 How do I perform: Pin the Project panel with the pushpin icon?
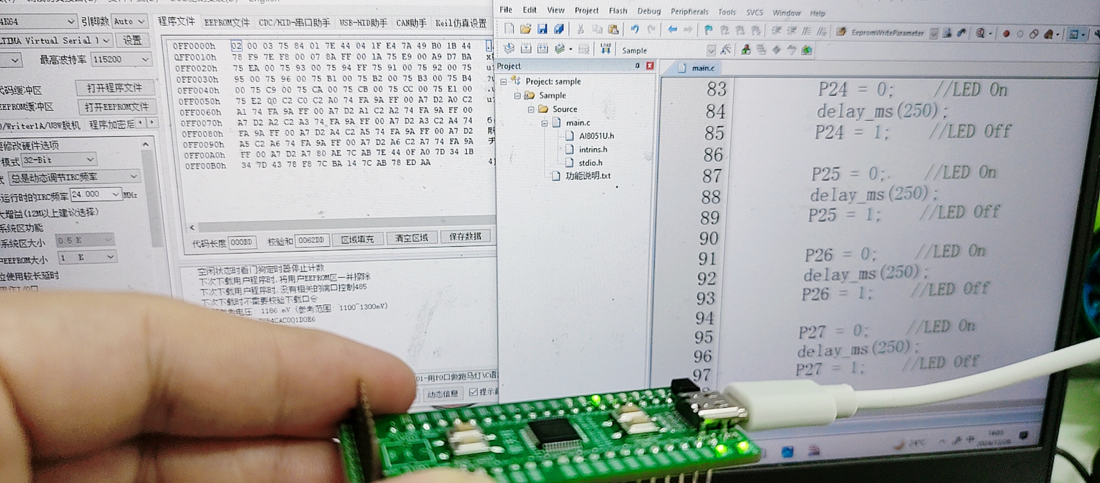637,66
